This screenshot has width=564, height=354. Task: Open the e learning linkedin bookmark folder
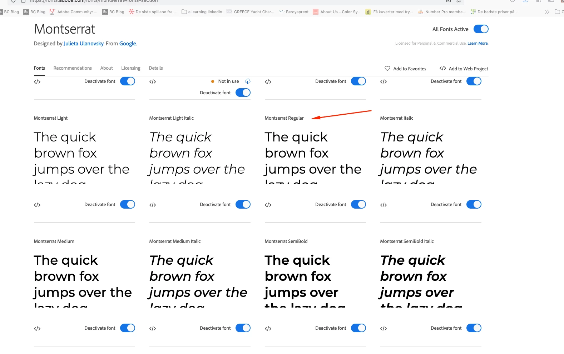[202, 12]
